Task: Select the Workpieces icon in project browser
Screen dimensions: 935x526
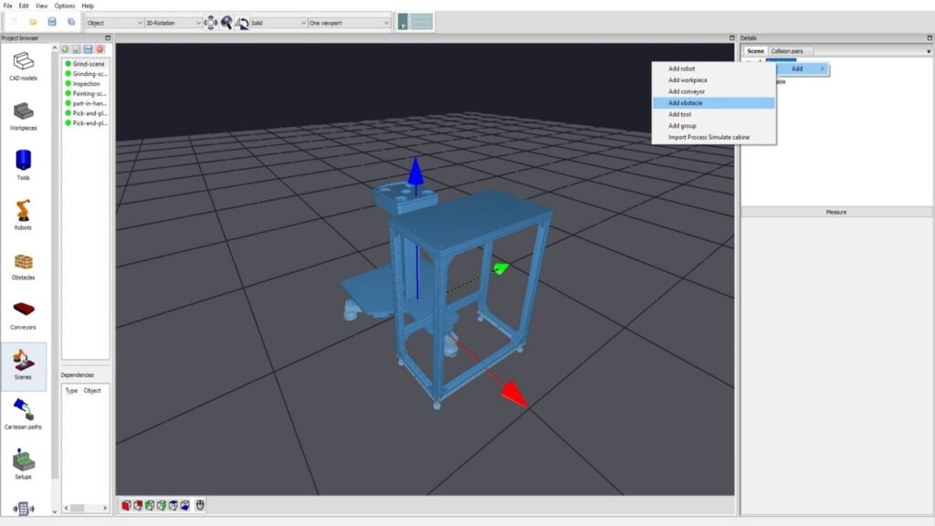Action: point(24,113)
